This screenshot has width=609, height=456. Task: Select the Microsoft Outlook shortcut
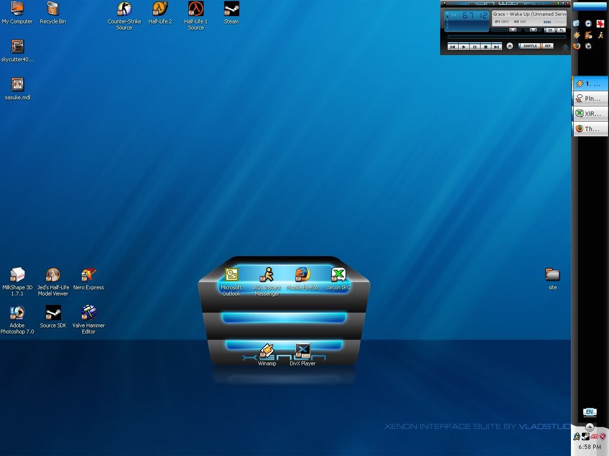231,282
